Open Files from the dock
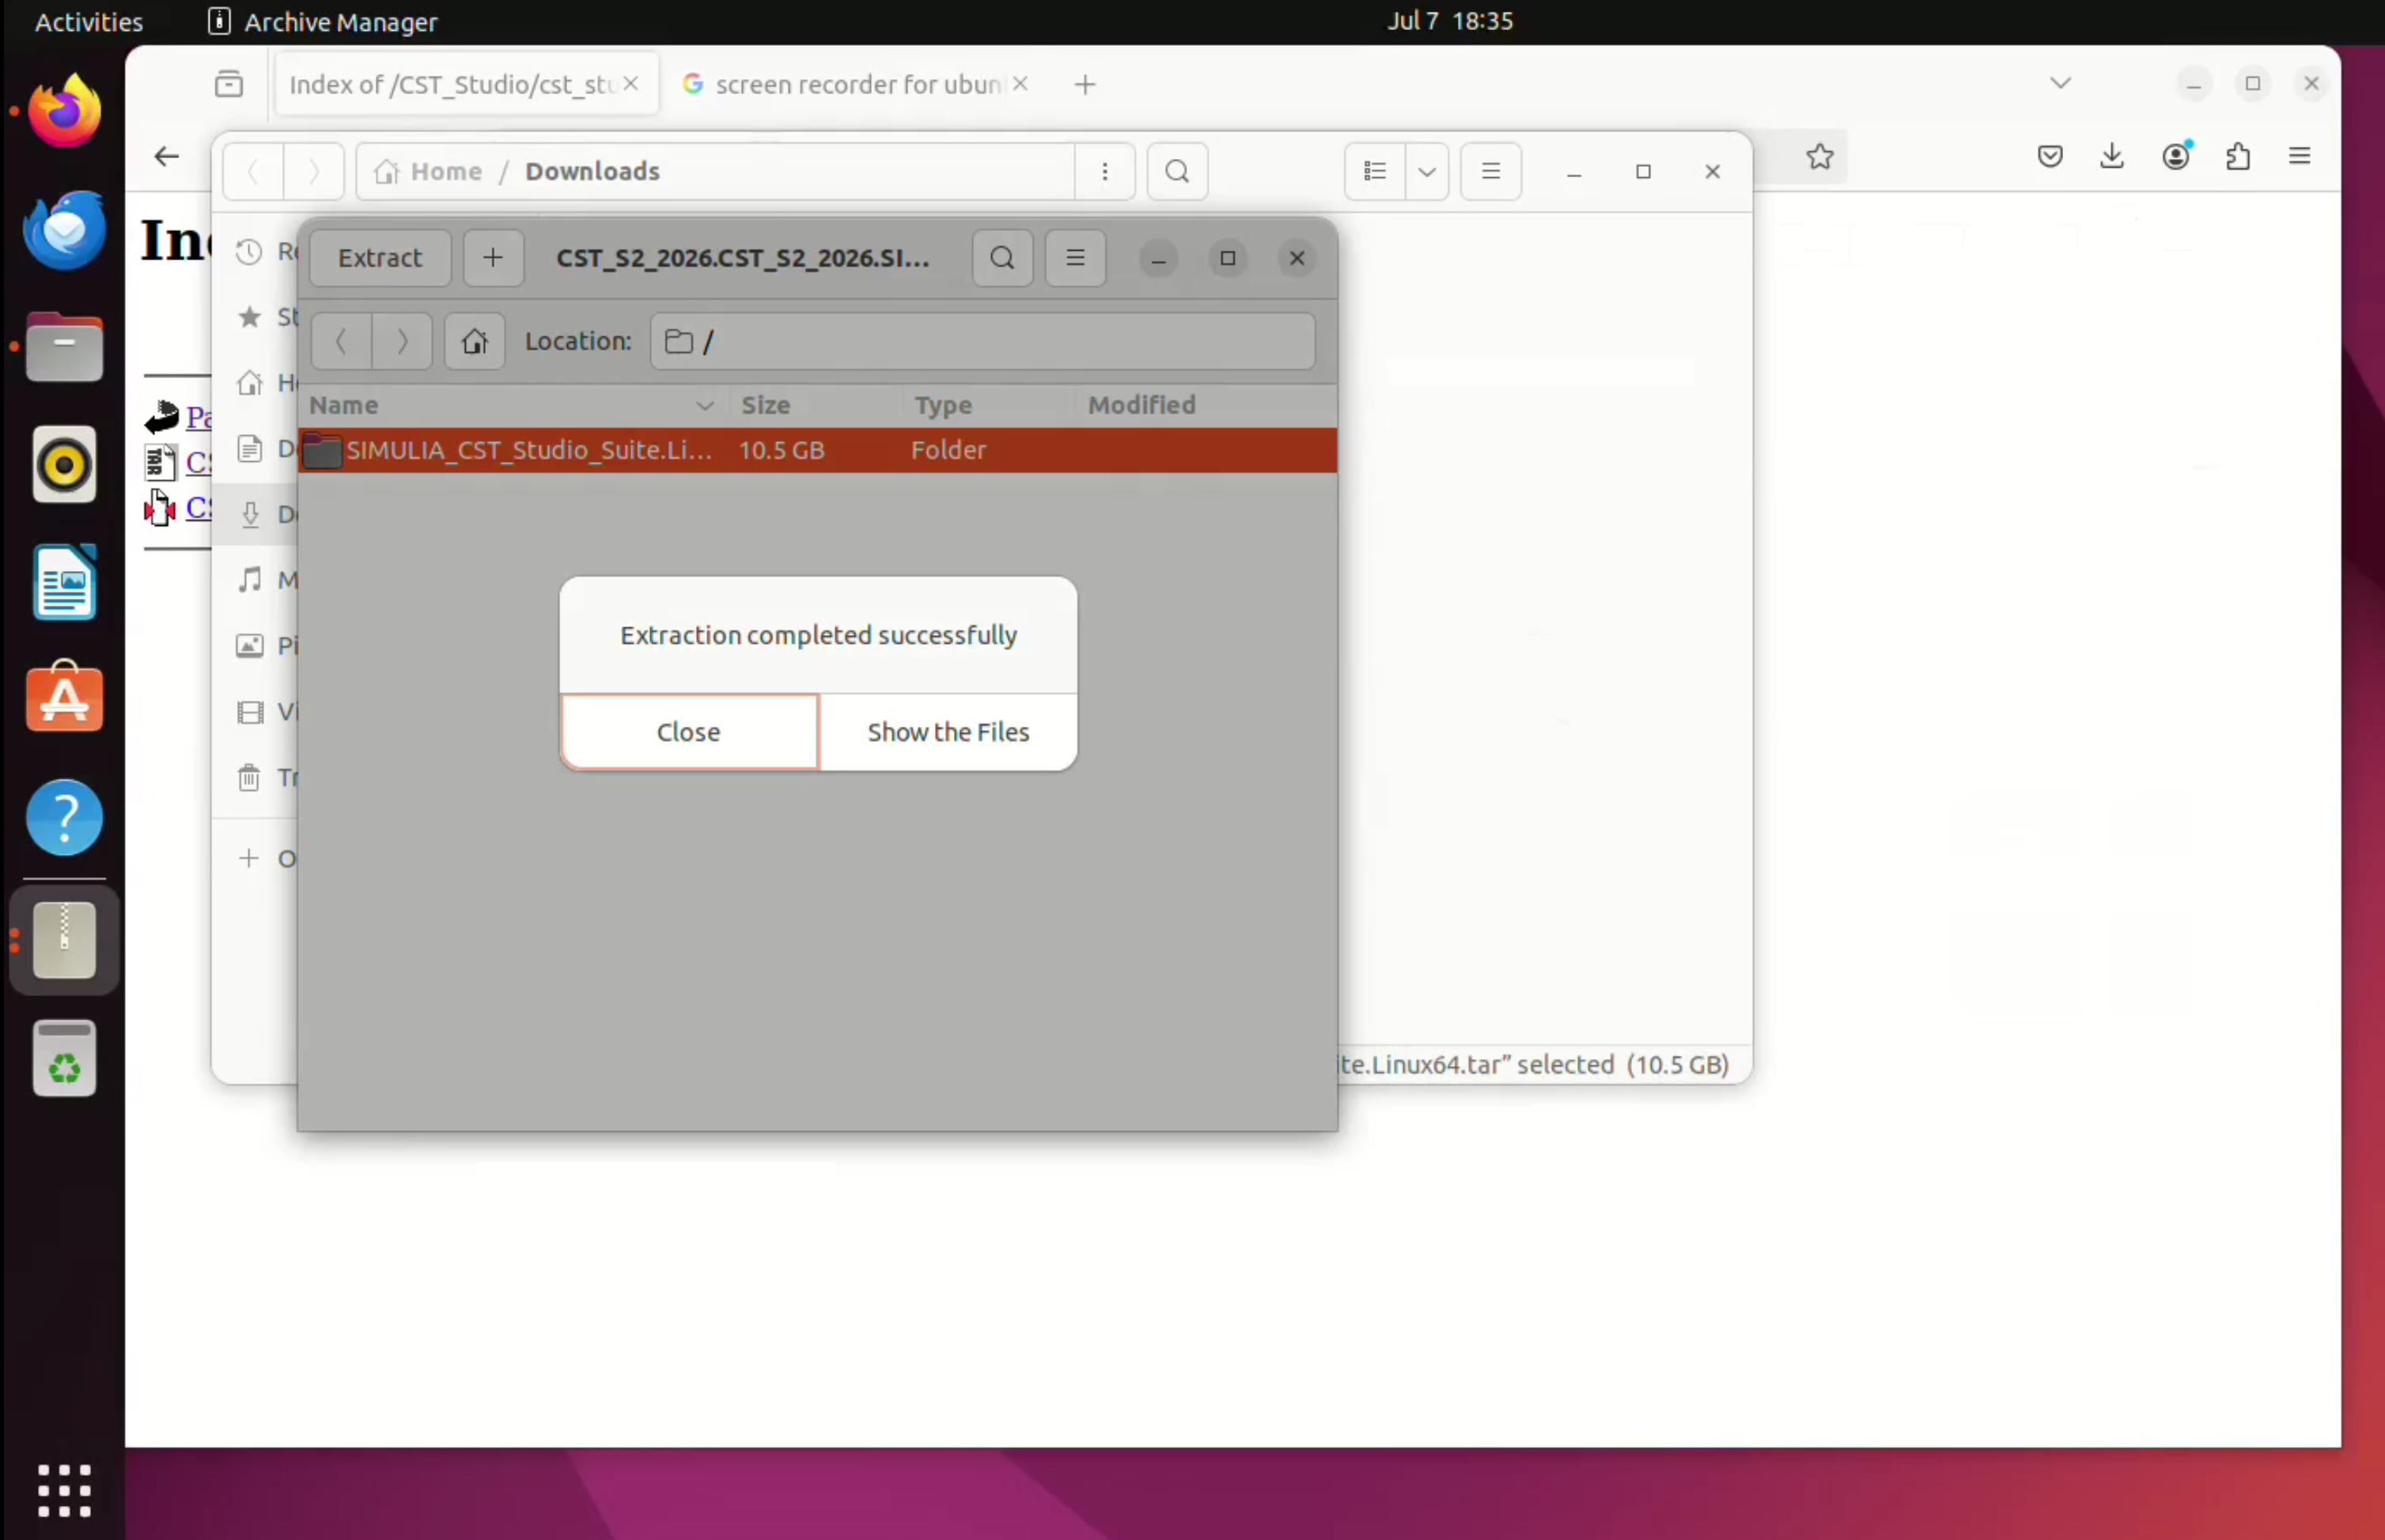Viewport: 2385px width, 1540px height. pyautogui.click(x=64, y=347)
